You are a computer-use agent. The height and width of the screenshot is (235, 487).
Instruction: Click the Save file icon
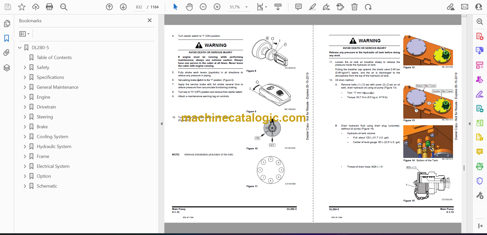tap(8, 7)
